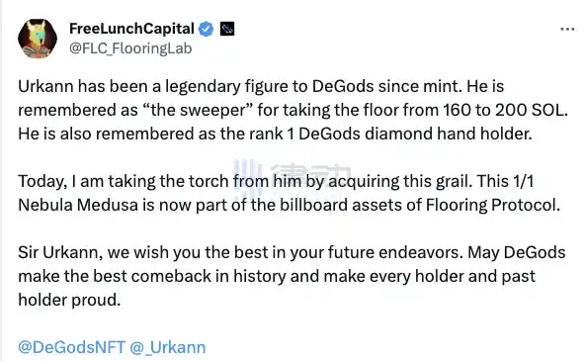Screen dimensions: 585x361
Task: Click the dark square affiliate badge
Action: click(x=227, y=29)
